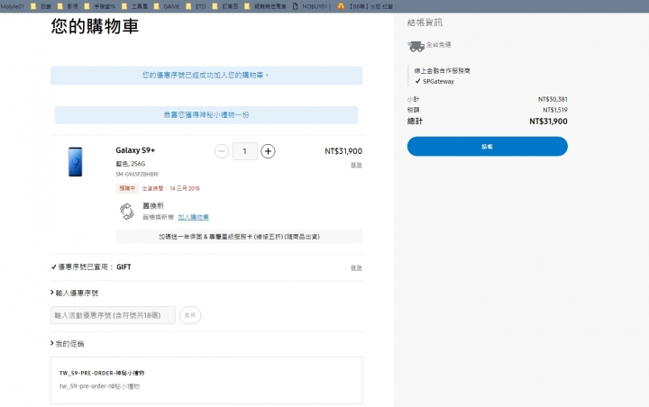Open the GAME bookmarks folder
This screenshot has width=649, height=407.
(x=167, y=6)
